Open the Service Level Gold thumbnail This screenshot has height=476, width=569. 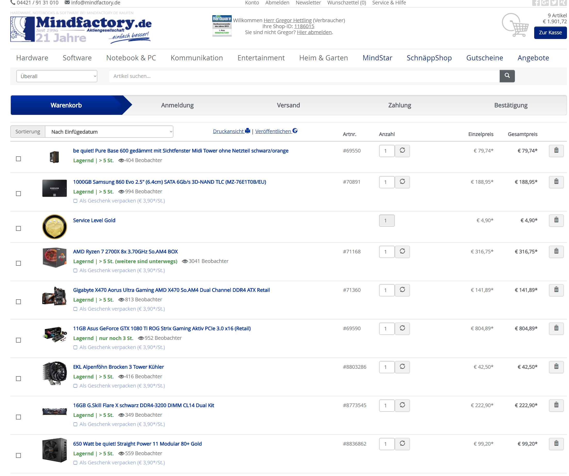tap(54, 227)
